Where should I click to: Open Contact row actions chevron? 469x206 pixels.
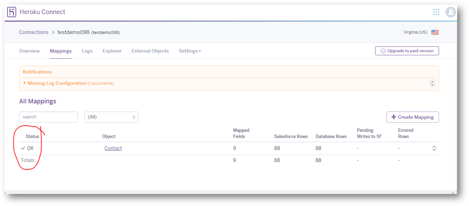click(x=434, y=148)
